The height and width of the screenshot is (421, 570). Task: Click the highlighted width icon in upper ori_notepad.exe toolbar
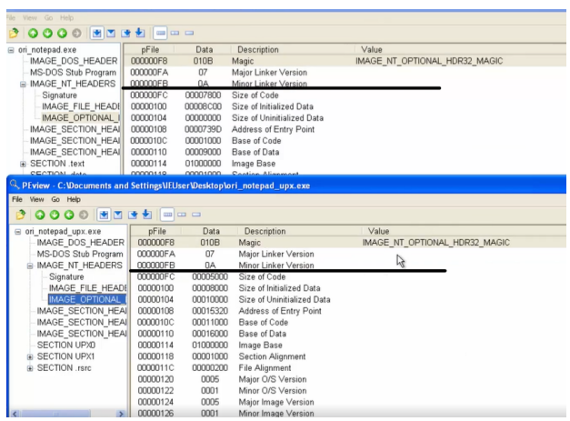point(160,33)
